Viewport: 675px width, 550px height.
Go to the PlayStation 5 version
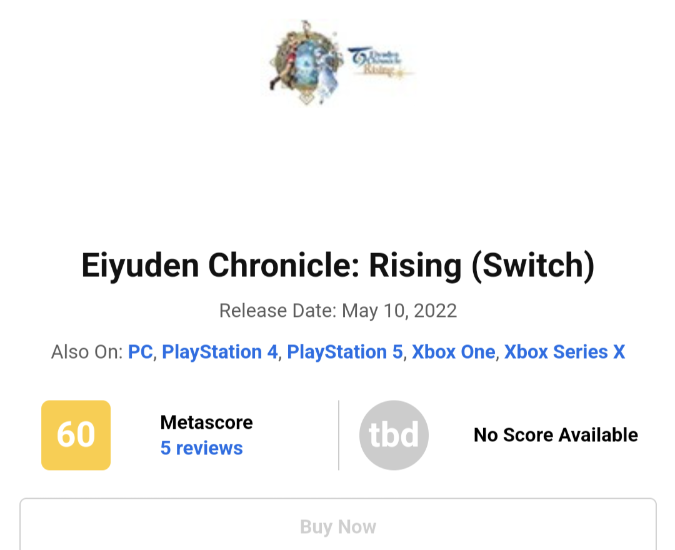[344, 352]
